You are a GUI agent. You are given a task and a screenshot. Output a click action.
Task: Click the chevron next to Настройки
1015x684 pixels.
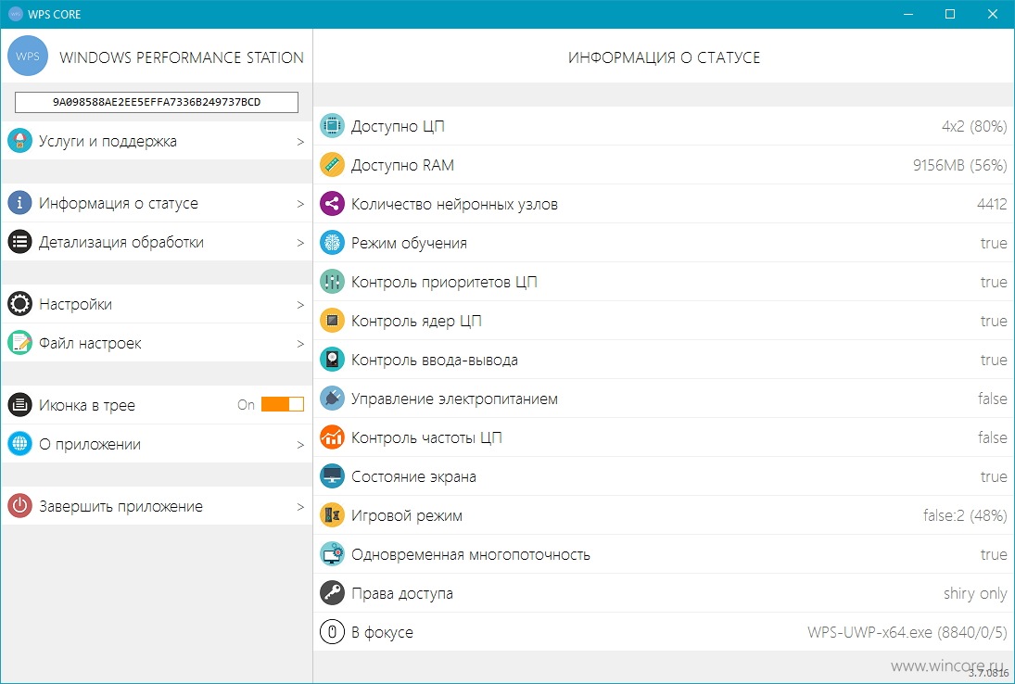click(300, 304)
